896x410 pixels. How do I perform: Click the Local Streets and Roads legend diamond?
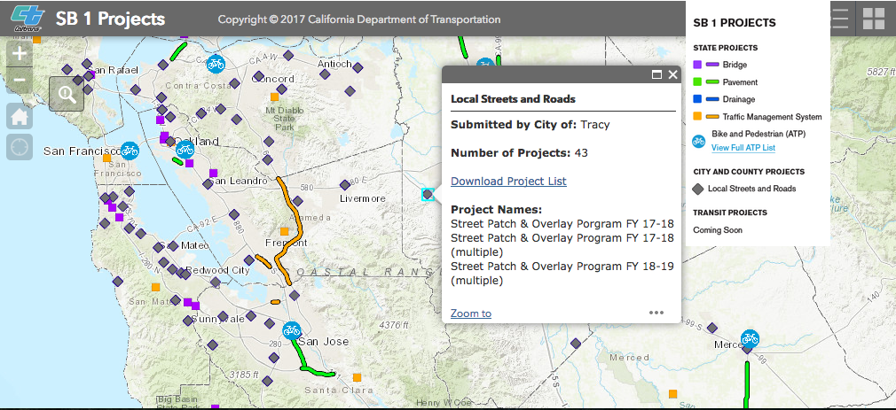[x=697, y=189]
